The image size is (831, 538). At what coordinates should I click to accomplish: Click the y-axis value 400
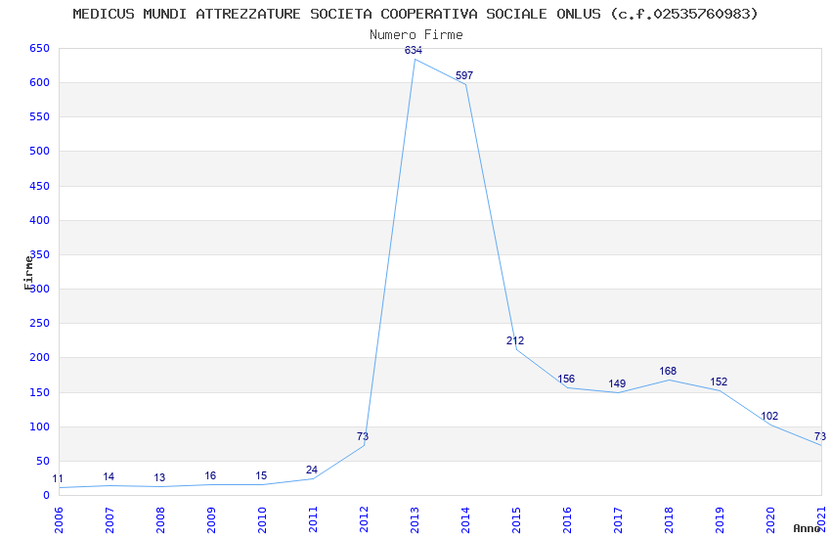pyautogui.click(x=39, y=220)
